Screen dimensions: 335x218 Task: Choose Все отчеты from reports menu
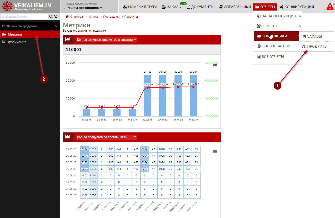click(x=271, y=57)
